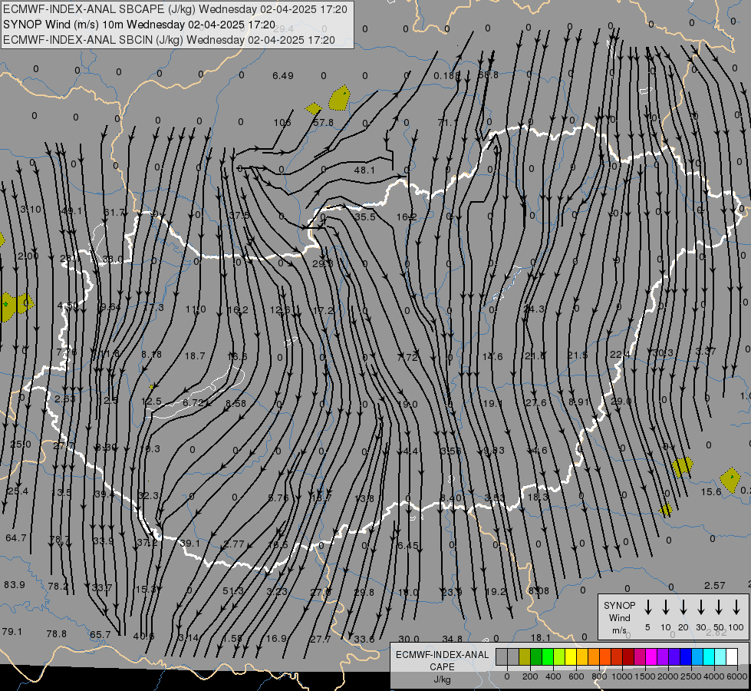The height and width of the screenshot is (691, 751).
Task: Click the large olive CAPE patch above 57.8
Action: point(340,98)
